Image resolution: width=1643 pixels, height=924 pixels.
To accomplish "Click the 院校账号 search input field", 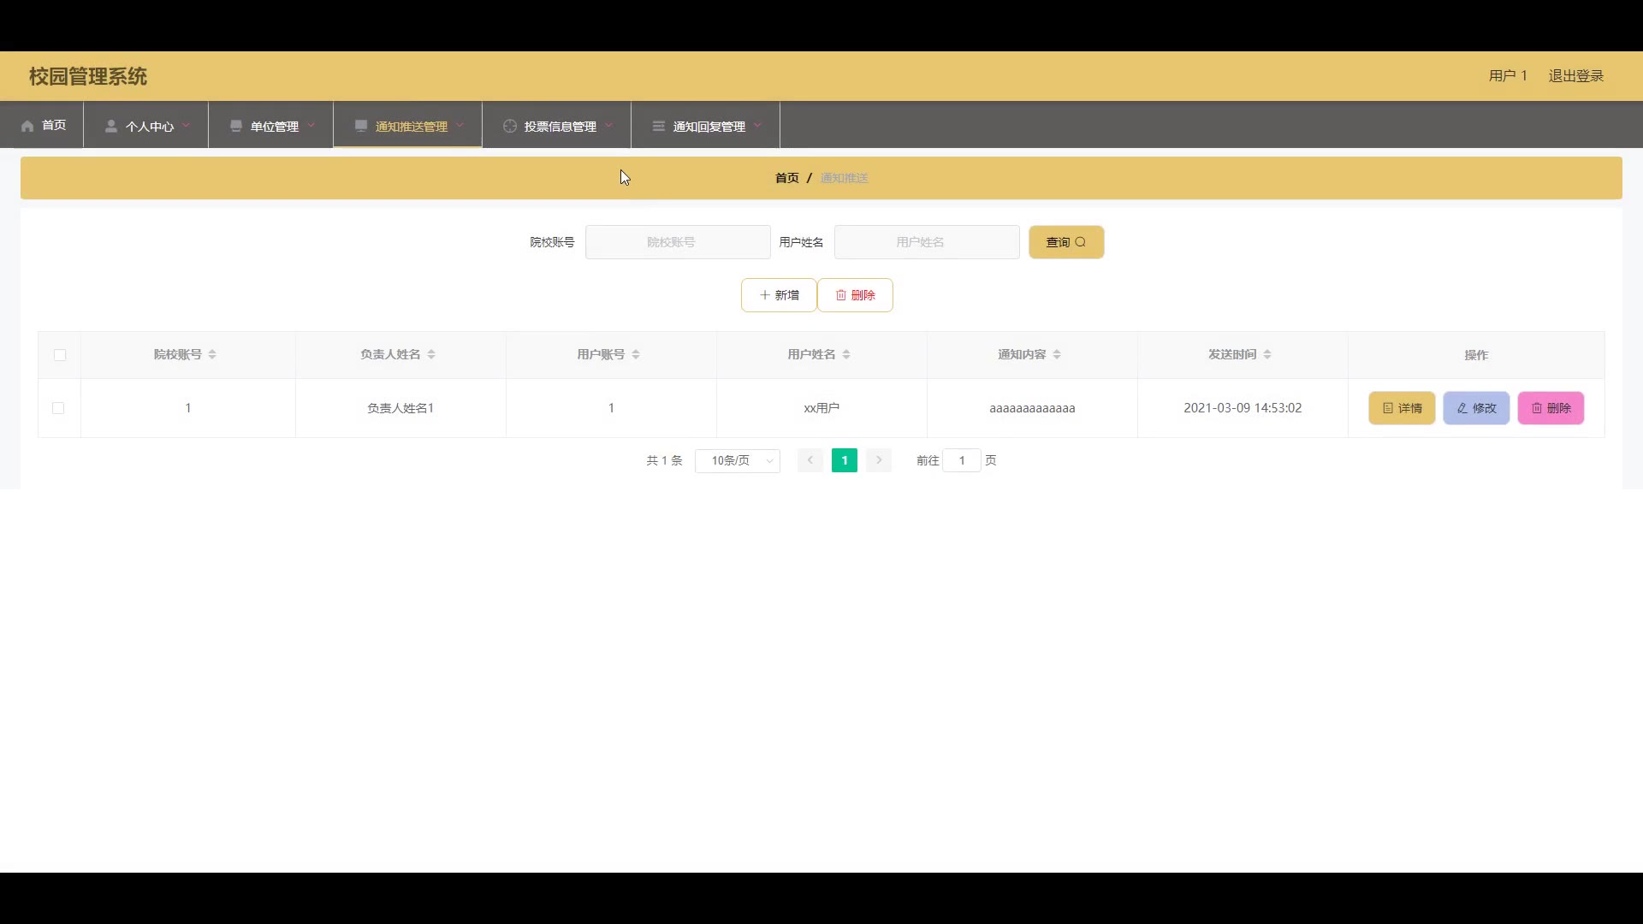I will pos(678,242).
